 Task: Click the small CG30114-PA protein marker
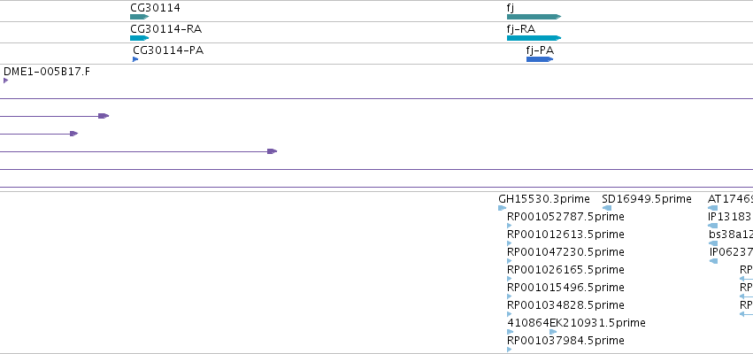[135, 59]
